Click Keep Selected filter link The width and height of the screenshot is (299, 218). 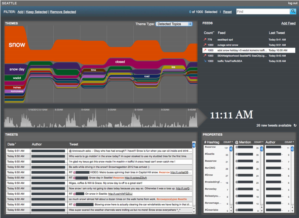[x=37, y=12]
